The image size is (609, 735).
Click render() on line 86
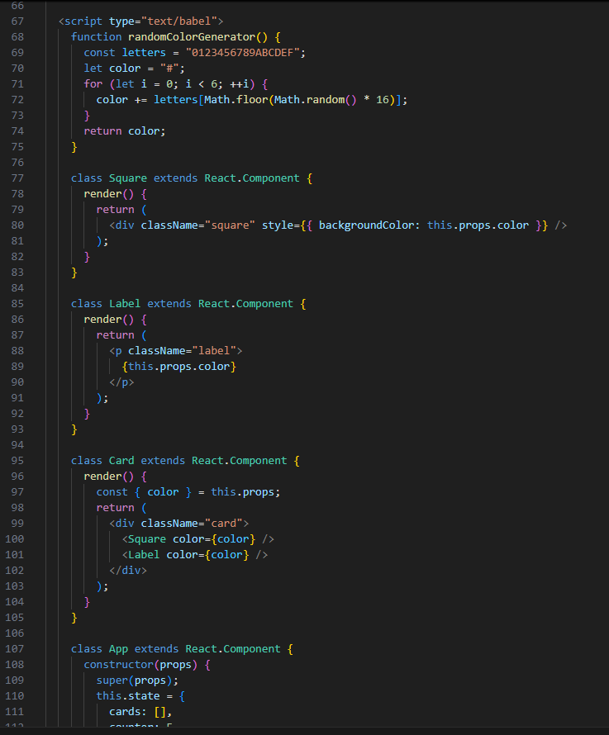[x=109, y=320]
